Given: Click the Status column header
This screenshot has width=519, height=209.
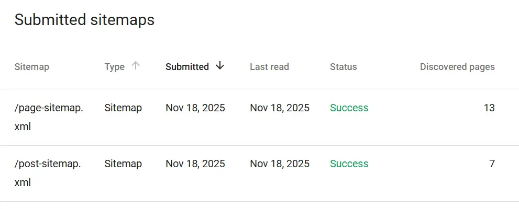Looking at the screenshot, I should click(343, 67).
